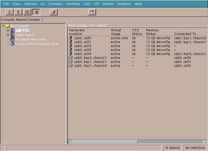Click the first toolbar icon view button

click(x=10, y=12)
